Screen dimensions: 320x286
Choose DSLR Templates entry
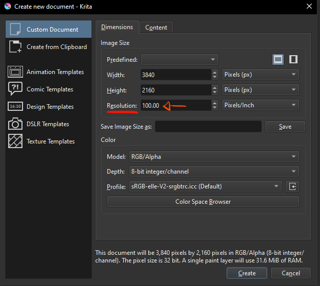click(49, 124)
